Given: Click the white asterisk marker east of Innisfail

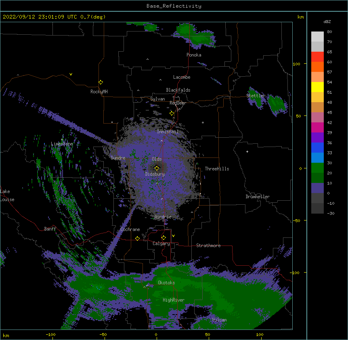Looking at the screenshot, I should point(203,123).
